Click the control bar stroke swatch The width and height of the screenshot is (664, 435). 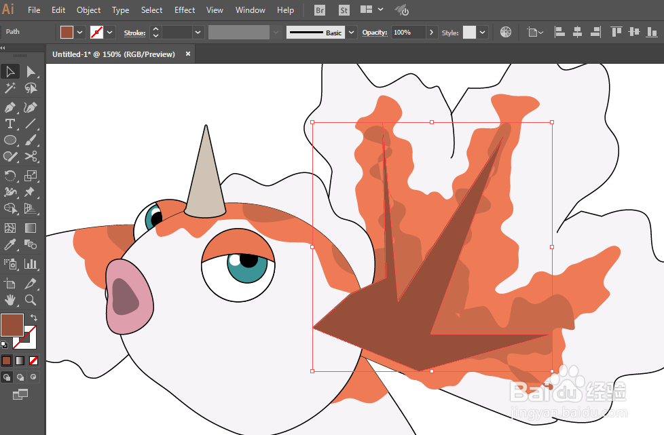[96, 32]
